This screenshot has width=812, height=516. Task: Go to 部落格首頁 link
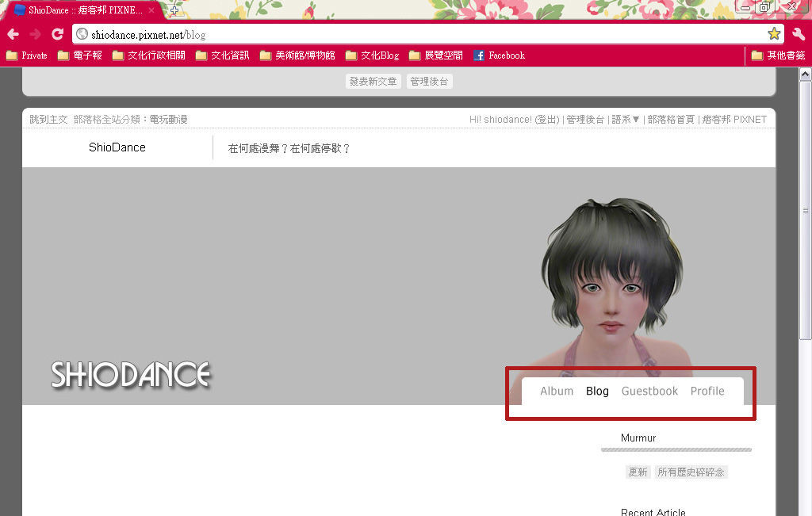pos(671,120)
